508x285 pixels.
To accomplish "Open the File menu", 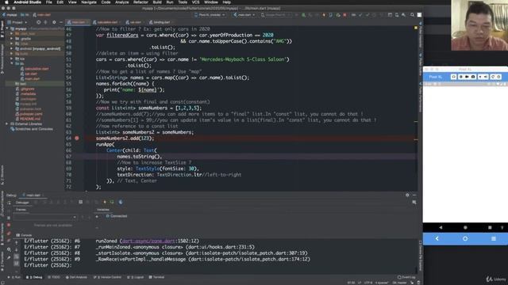I will tap(49, 2).
